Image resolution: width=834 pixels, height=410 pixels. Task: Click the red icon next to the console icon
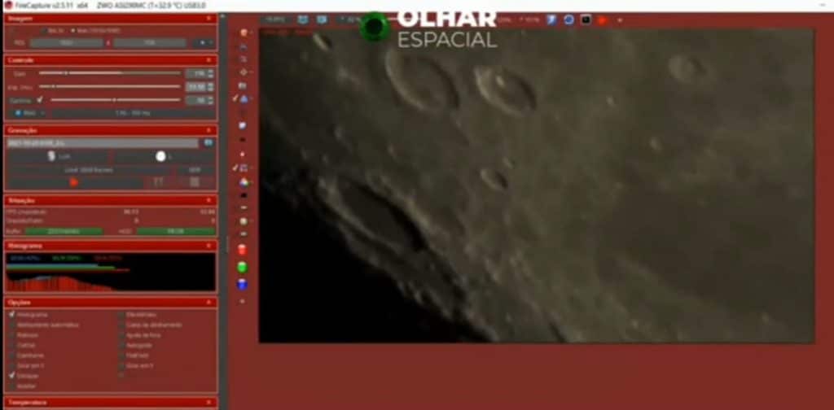tap(602, 20)
